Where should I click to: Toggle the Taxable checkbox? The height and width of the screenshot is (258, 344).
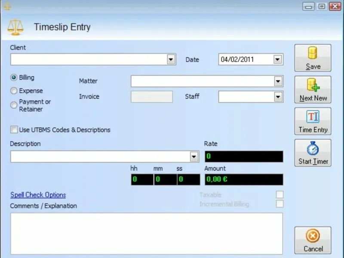[279, 194]
